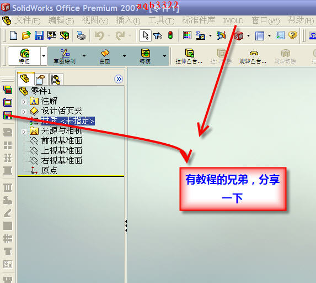This screenshot has width=316, height=283.
Task: Expand the 注解 annotations tree node
Action: pyautogui.click(x=24, y=102)
